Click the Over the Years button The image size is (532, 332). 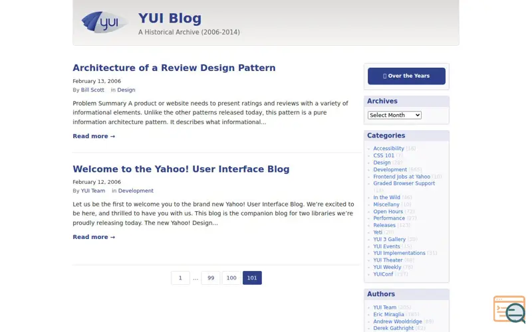point(406,76)
